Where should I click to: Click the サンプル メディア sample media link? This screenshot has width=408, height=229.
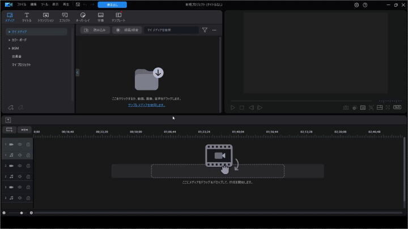[x=146, y=105]
